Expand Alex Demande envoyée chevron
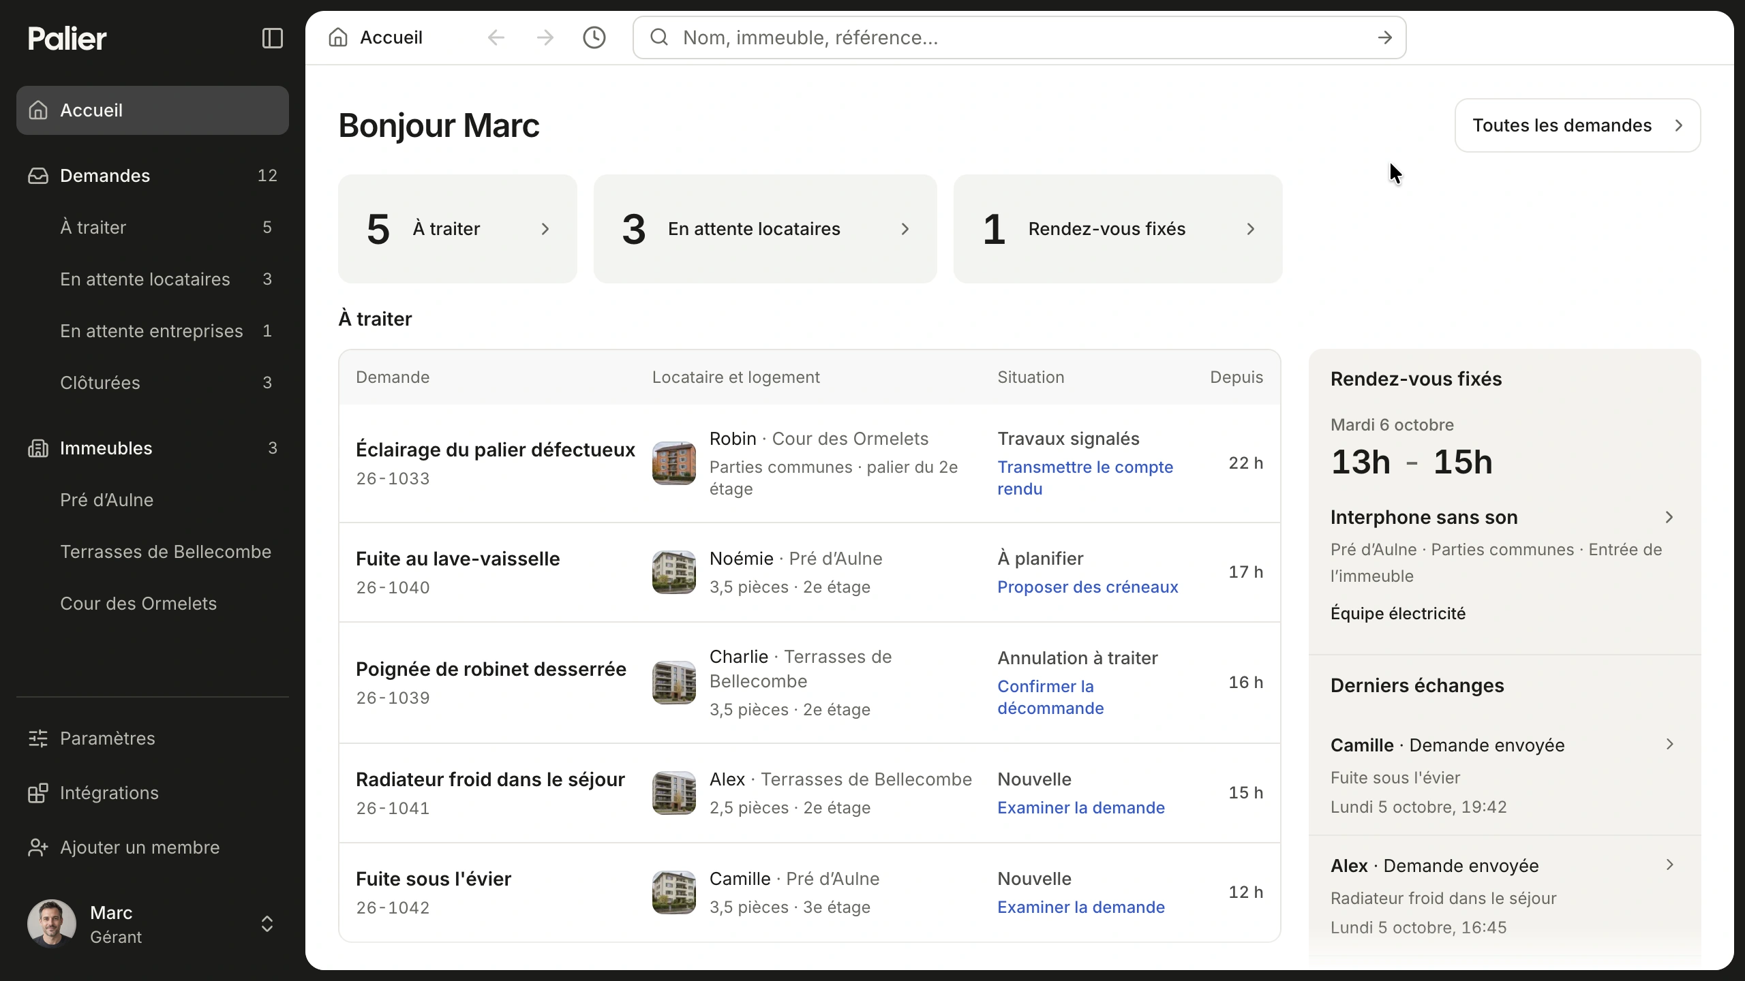Image resolution: width=1745 pixels, height=981 pixels. (1670, 865)
